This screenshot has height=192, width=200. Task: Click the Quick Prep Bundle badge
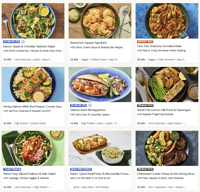[81, 169]
